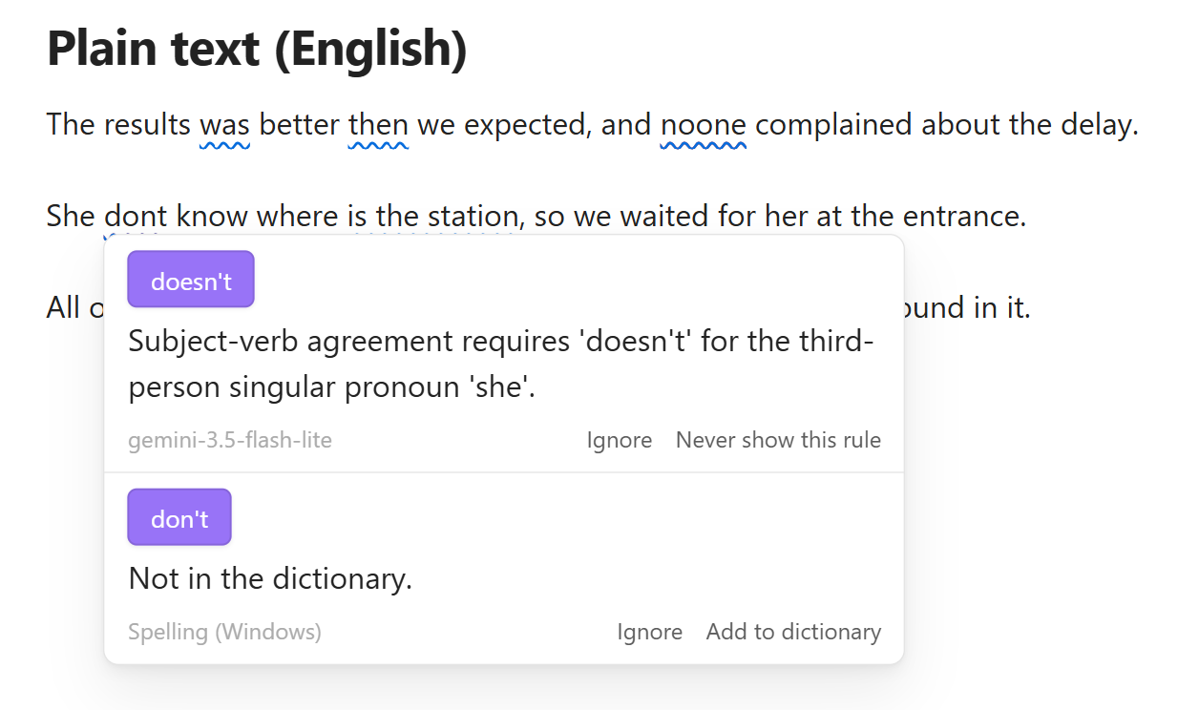
Task: Select Never show this rule
Action: pos(778,440)
